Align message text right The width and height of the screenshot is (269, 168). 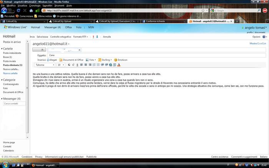coord(90,65)
